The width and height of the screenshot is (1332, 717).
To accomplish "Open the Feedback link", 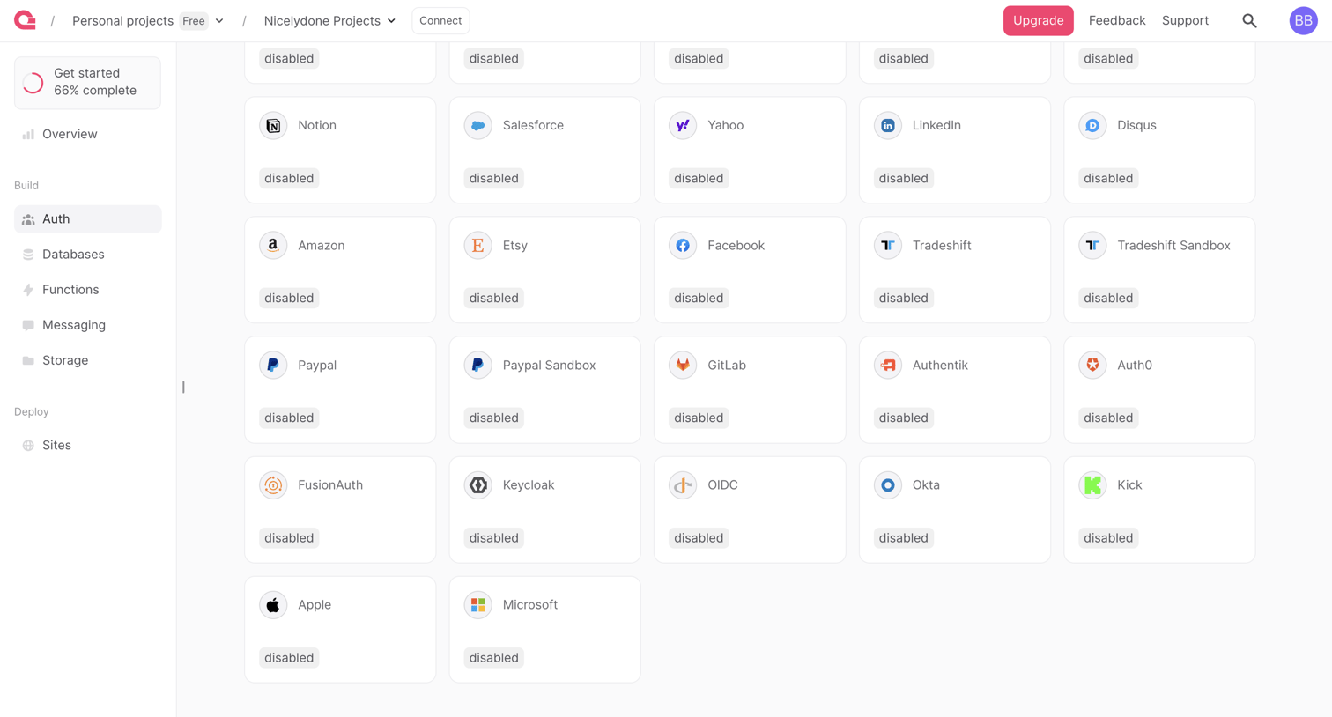I will coord(1117,20).
